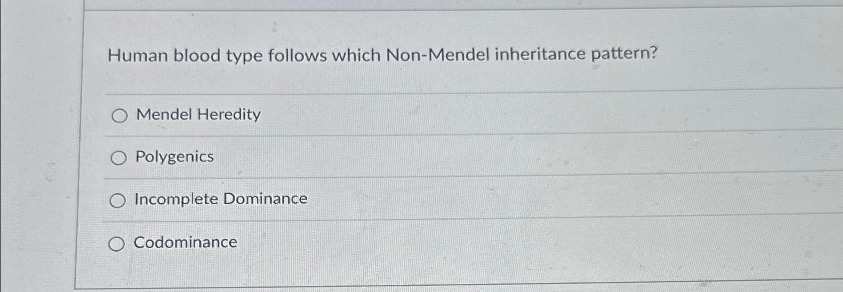Viewport: 843px width, 292px height.
Task: Select the Incomplete Dominance radio button
Action: (x=119, y=200)
